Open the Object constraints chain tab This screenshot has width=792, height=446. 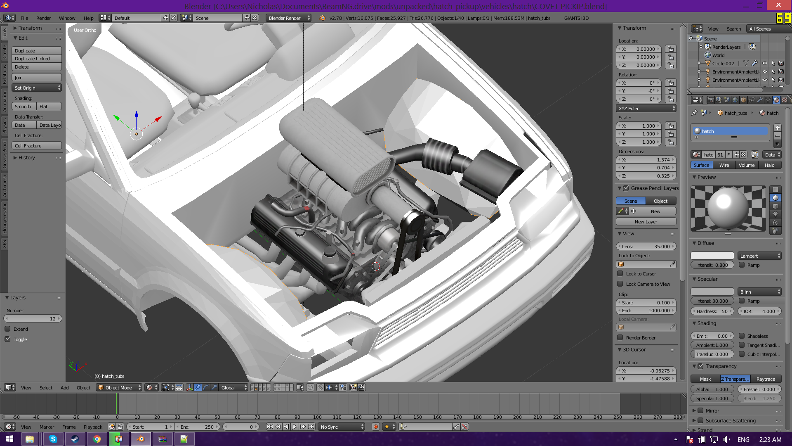point(752,100)
